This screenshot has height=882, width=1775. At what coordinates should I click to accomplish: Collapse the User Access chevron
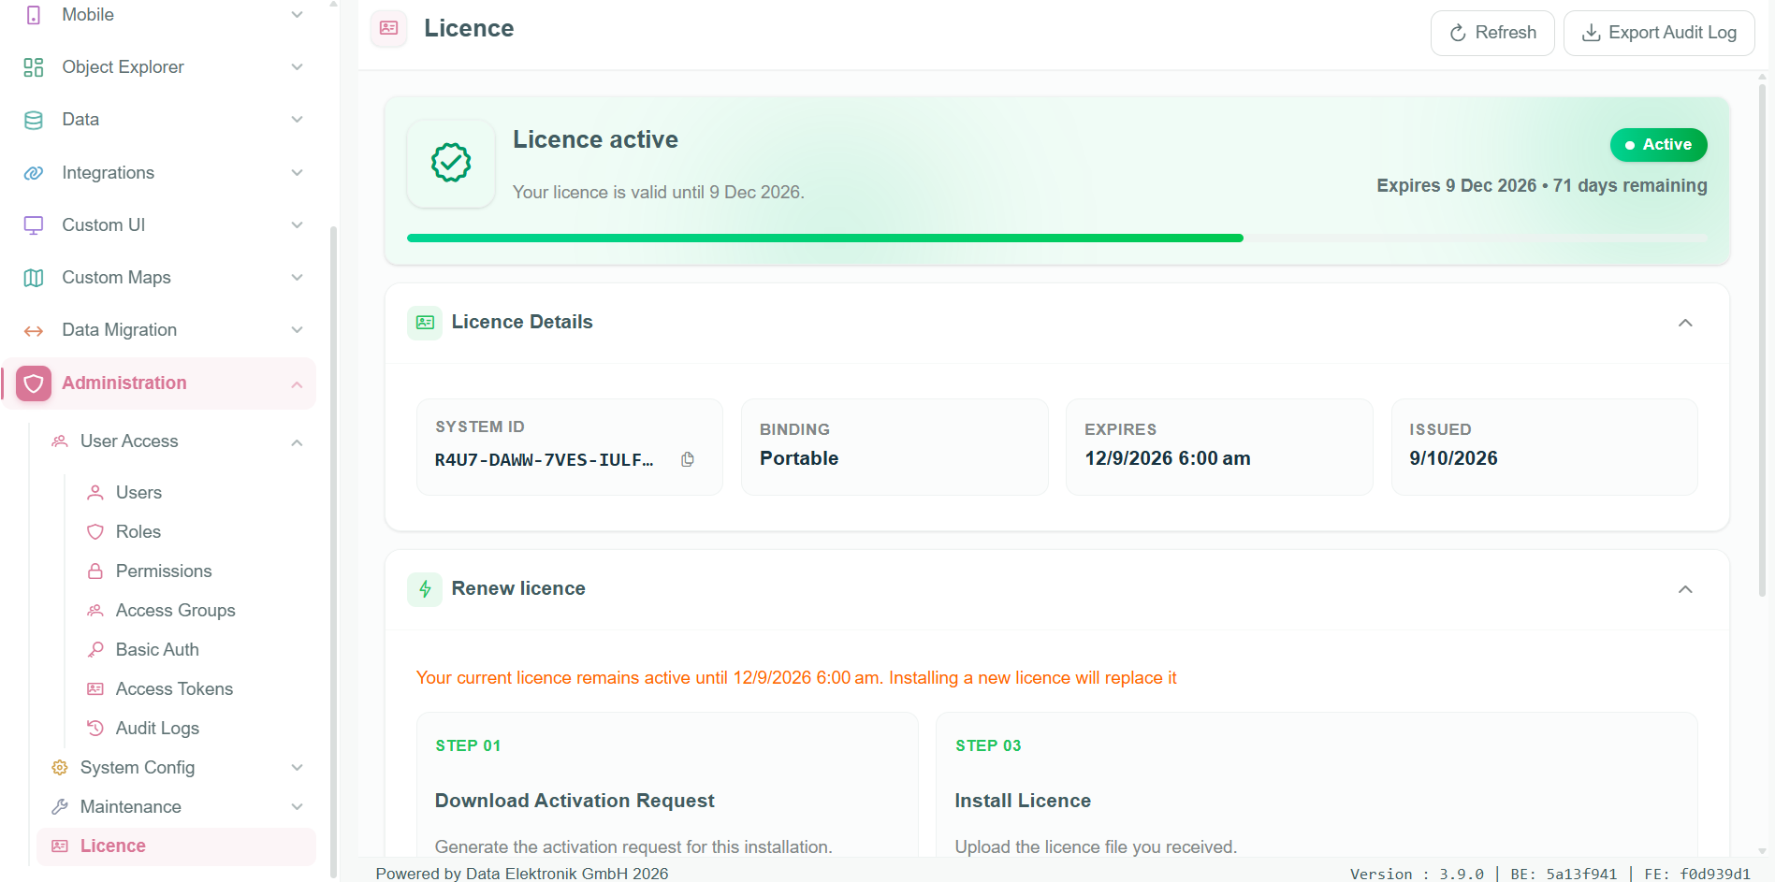[297, 442]
